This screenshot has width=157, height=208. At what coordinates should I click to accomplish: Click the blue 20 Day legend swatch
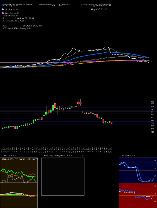point(3,5)
